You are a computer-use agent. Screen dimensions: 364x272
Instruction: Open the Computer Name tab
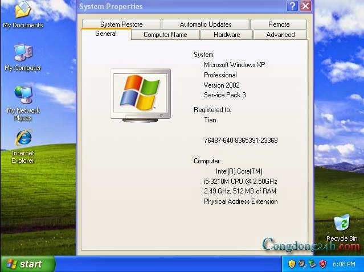(165, 35)
